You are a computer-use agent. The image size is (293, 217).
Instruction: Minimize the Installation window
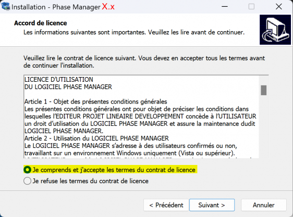(224, 7)
